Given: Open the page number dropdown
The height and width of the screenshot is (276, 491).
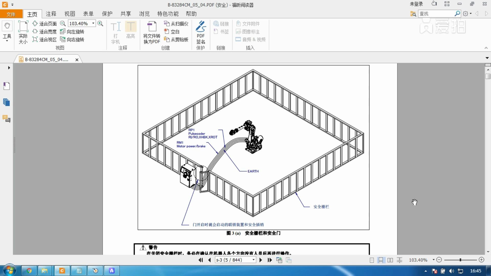Looking at the screenshot, I should pyautogui.click(x=253, y=260).
